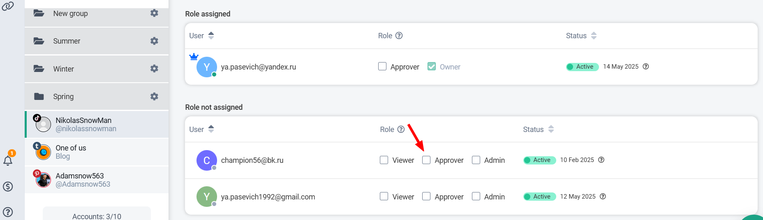The image size is (763, 220).
Task: Open the help question mark icon in sidebar
Action: (8, 212)
